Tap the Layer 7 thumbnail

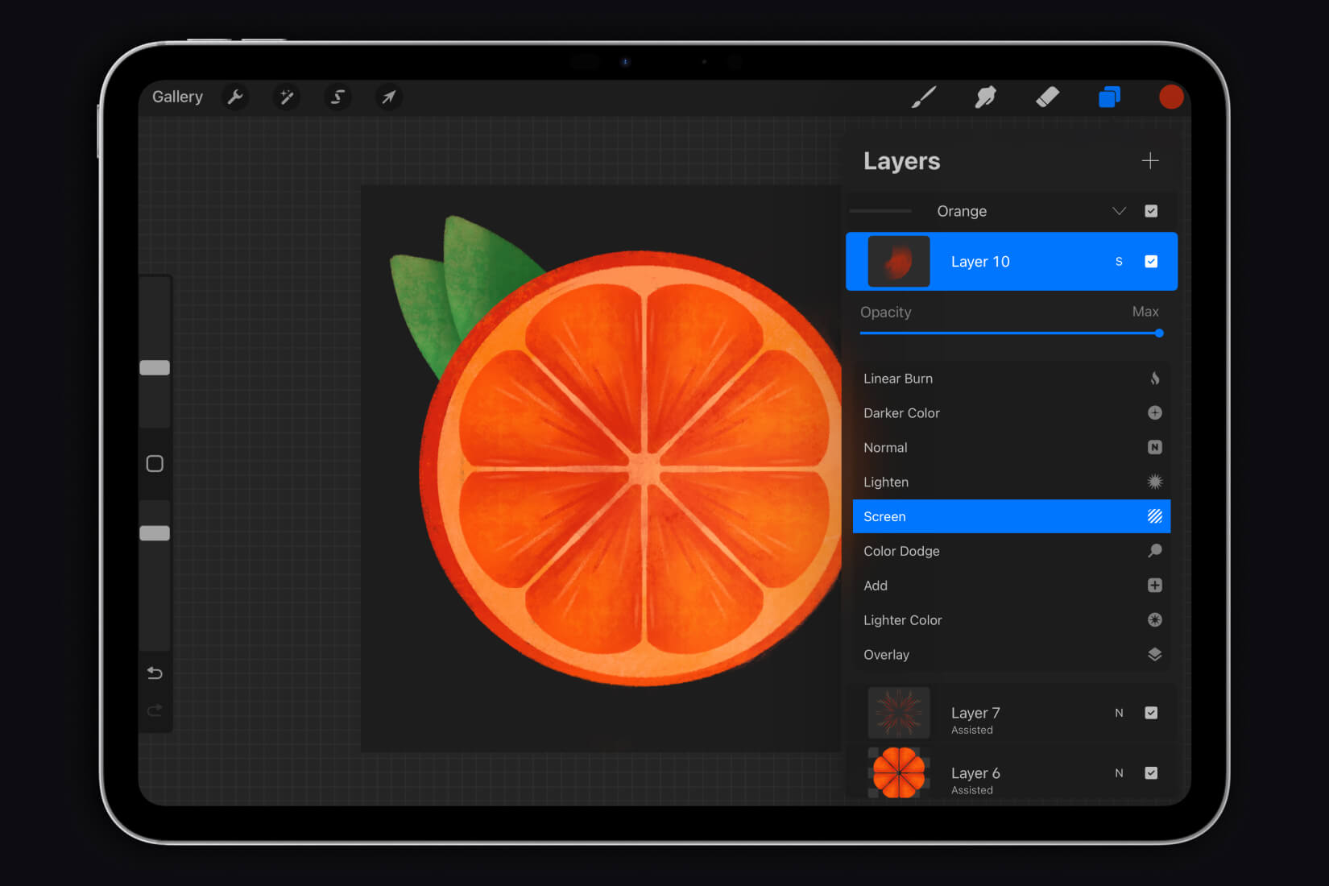pos(899,713)
